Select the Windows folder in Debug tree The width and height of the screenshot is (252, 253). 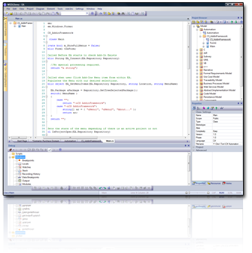20,157
